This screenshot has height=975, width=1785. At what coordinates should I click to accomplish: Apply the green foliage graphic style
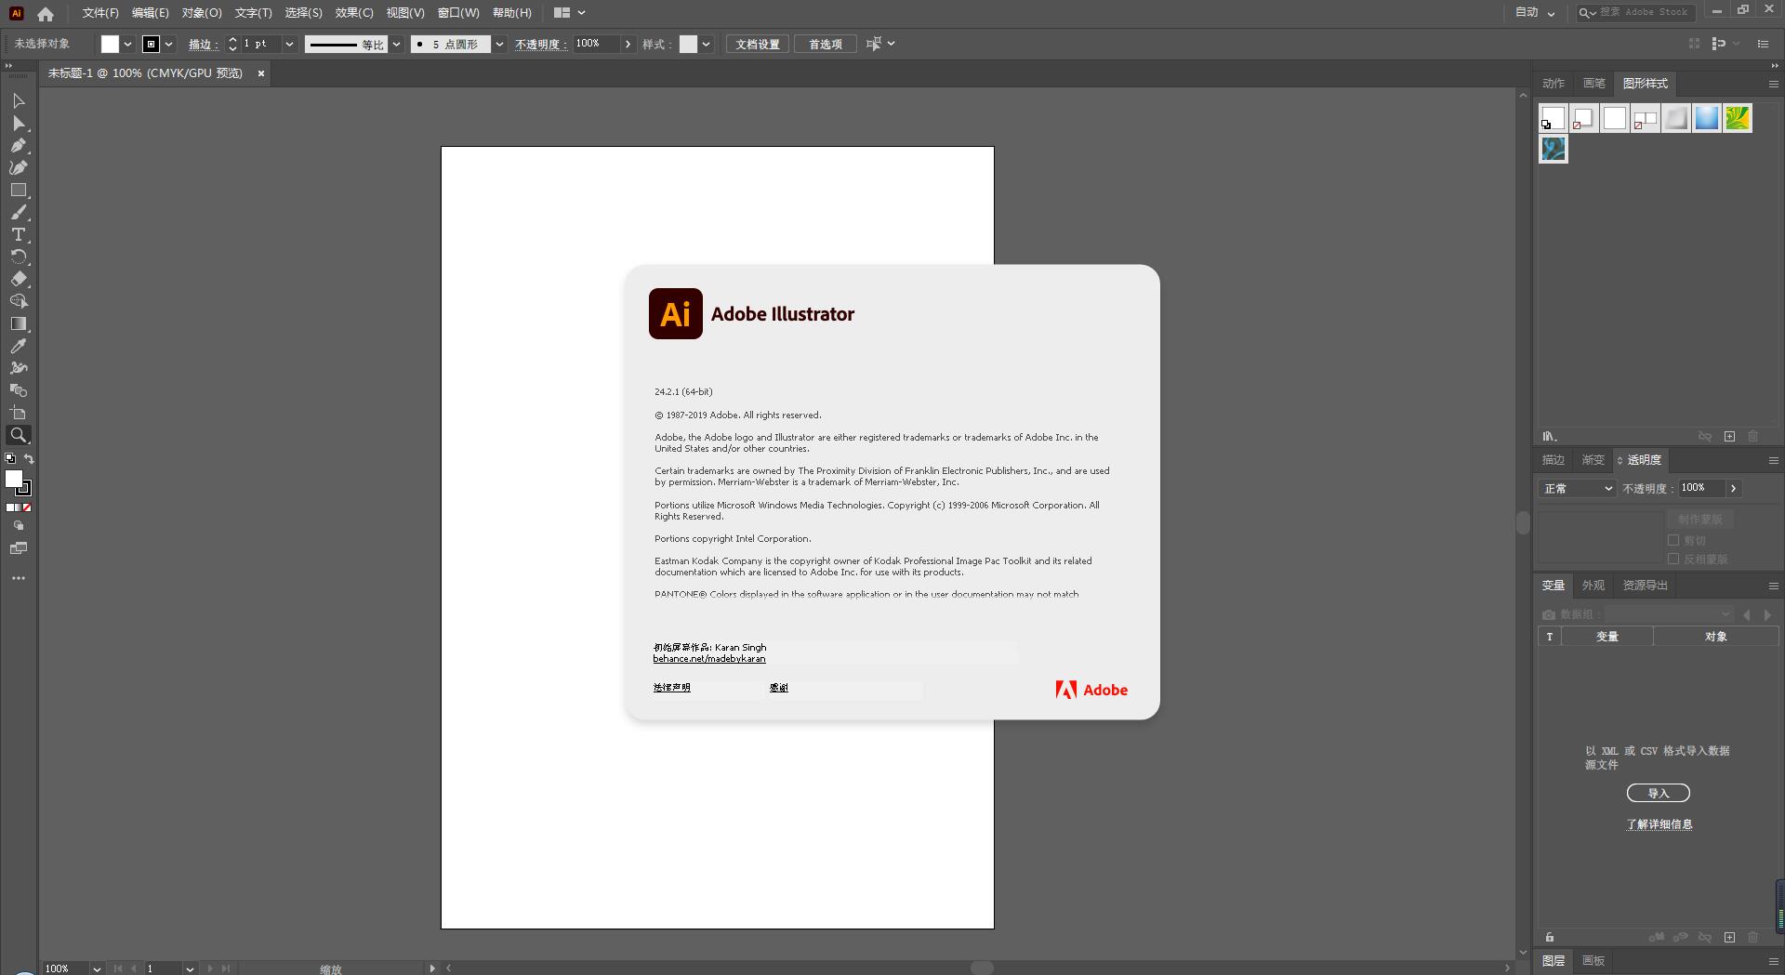(x=1738, y=118)
